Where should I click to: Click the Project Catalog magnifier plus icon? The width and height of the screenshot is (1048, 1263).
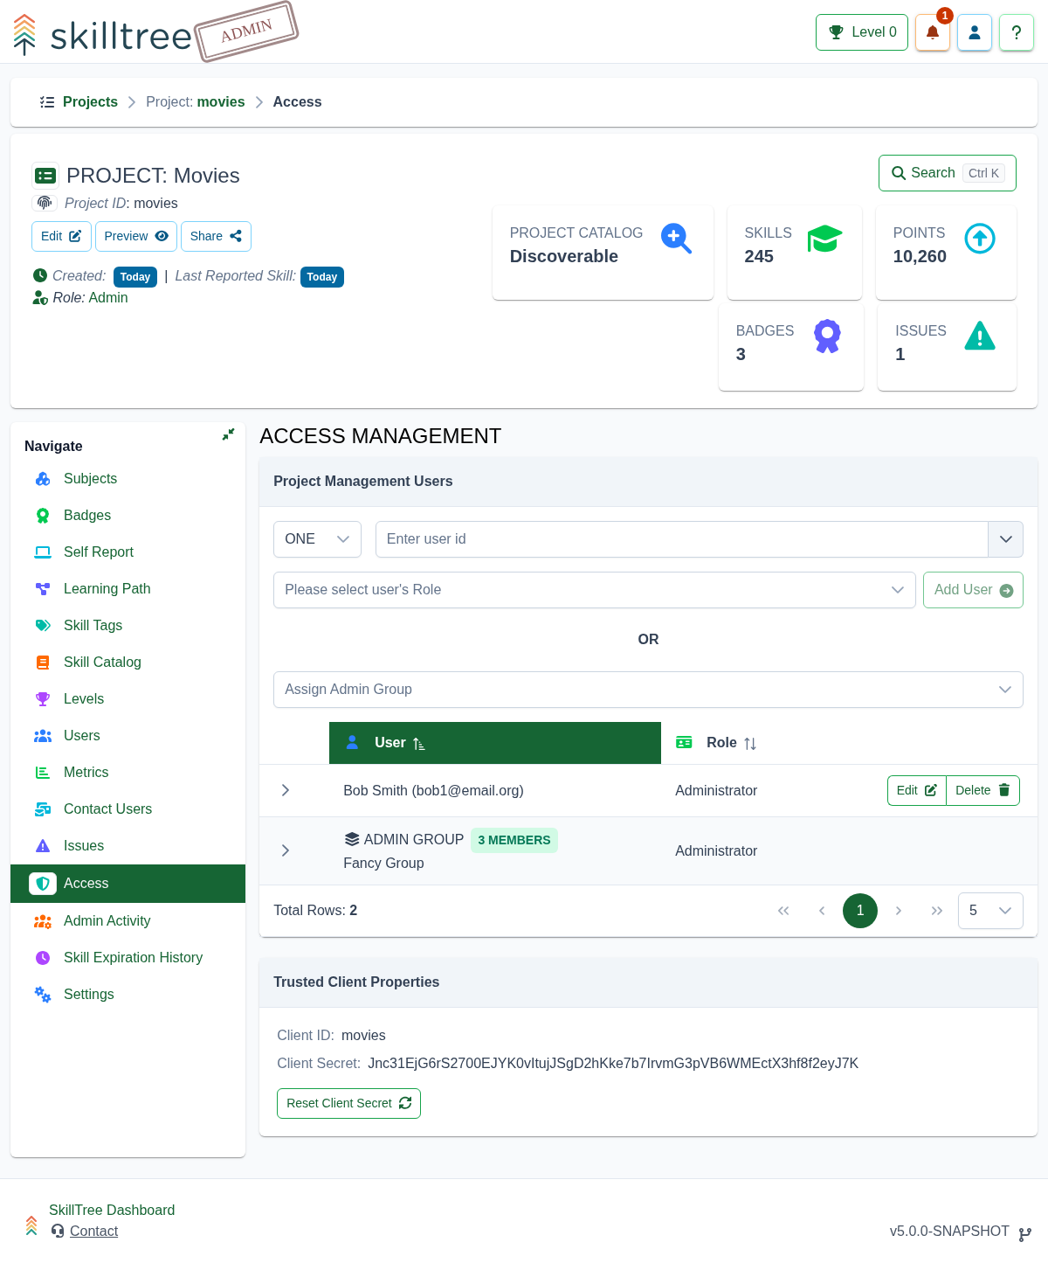tap(676, 238)
